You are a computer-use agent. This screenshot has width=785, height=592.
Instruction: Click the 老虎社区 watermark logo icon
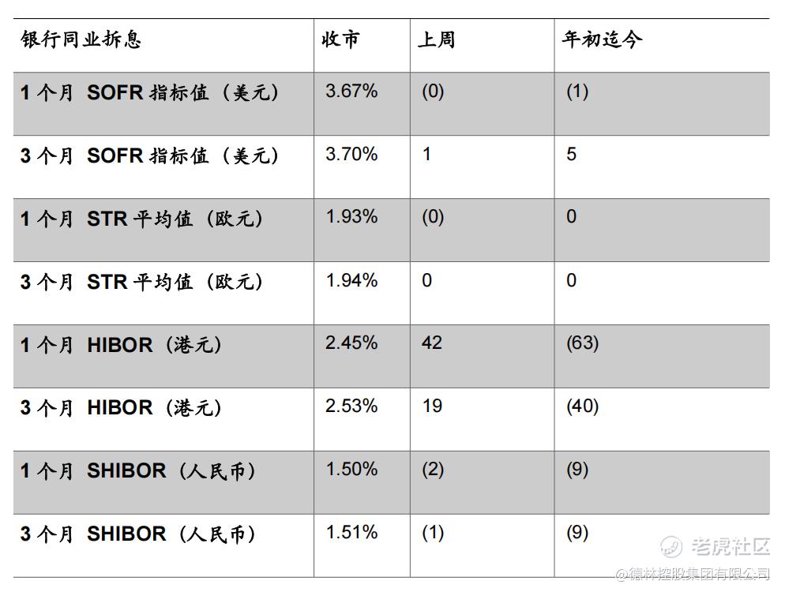pos(671,546)
